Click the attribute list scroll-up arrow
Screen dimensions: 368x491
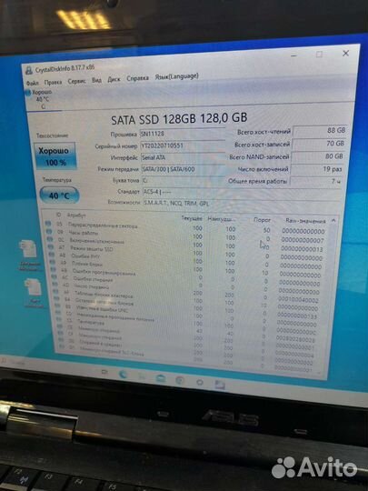[x=333, y=221]
